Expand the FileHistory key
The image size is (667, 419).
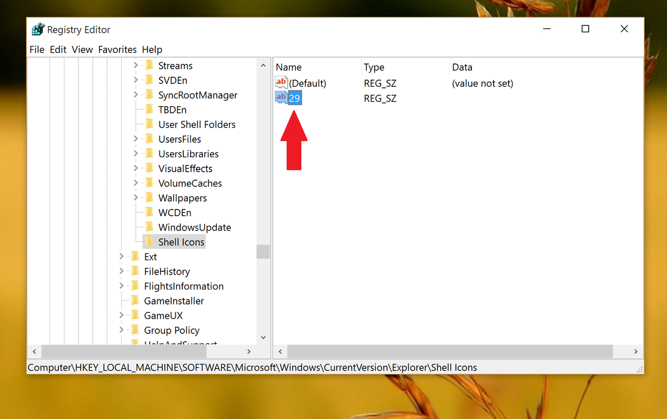[x=121, y=272]
